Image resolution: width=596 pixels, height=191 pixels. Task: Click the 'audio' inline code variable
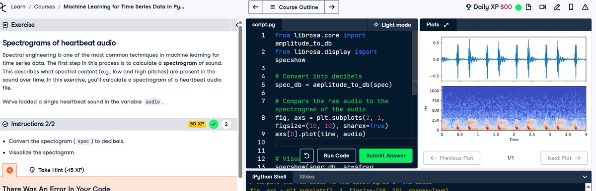tap(152, 101)
